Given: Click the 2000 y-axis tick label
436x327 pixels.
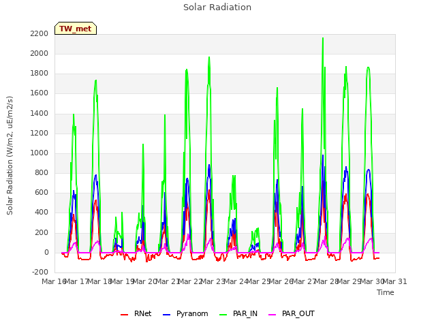Looking at the screenshot, I should [x=40, y=53].
